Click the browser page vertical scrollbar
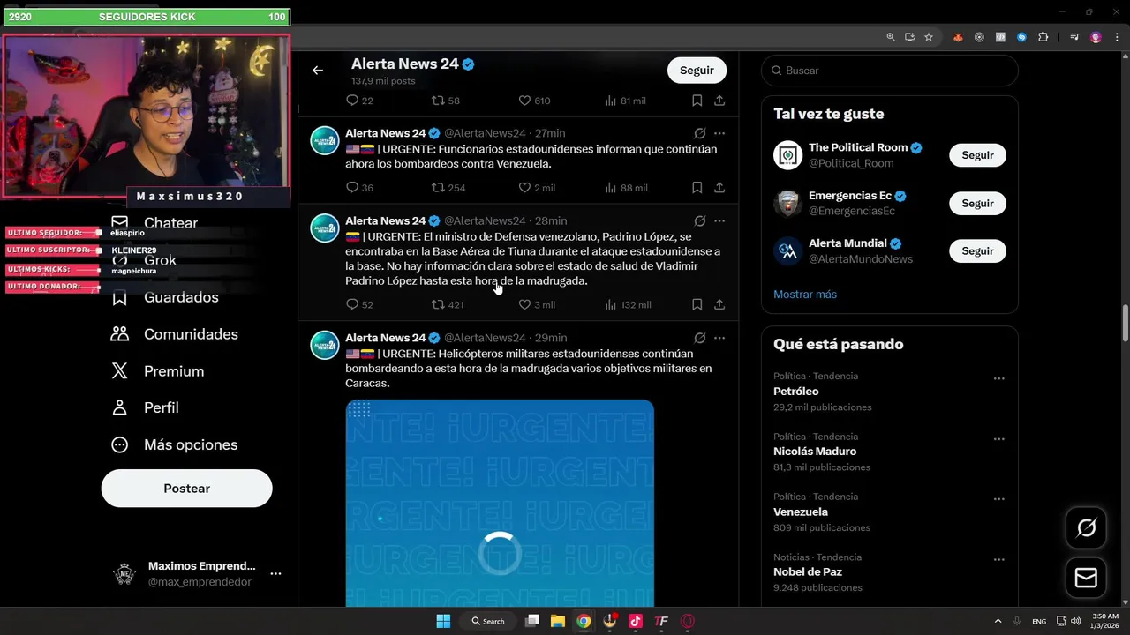This screenshot has height=635, width=1130. [x=1125, y=325]
